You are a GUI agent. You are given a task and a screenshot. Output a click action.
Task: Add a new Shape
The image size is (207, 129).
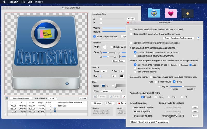pos(97,103)
